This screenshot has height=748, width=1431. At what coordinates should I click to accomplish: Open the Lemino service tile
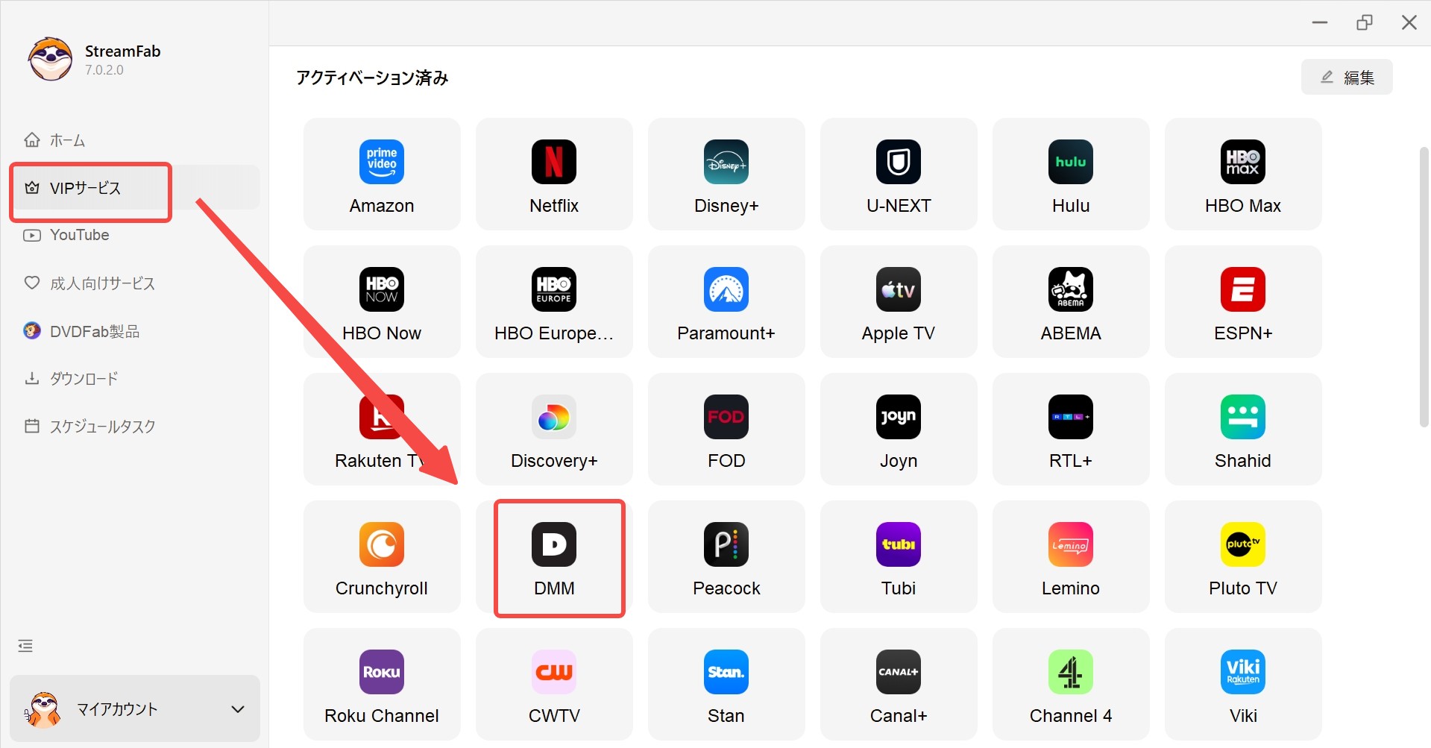(1071, 556)
